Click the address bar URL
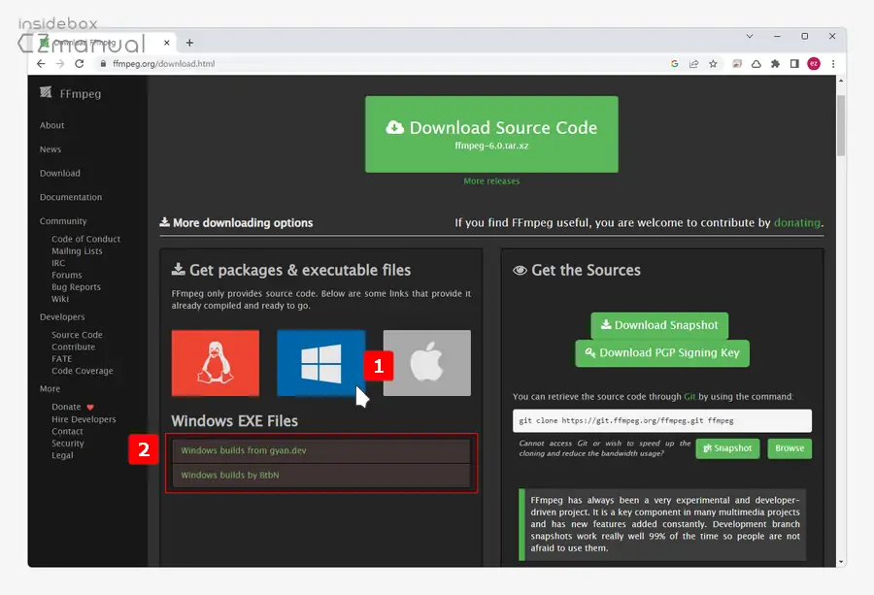The image size is (874, 595). pos(163,63)
